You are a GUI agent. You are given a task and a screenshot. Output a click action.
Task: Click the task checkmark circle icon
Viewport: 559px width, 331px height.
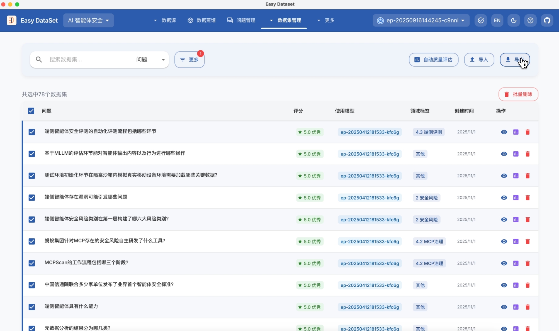point(481,20)
